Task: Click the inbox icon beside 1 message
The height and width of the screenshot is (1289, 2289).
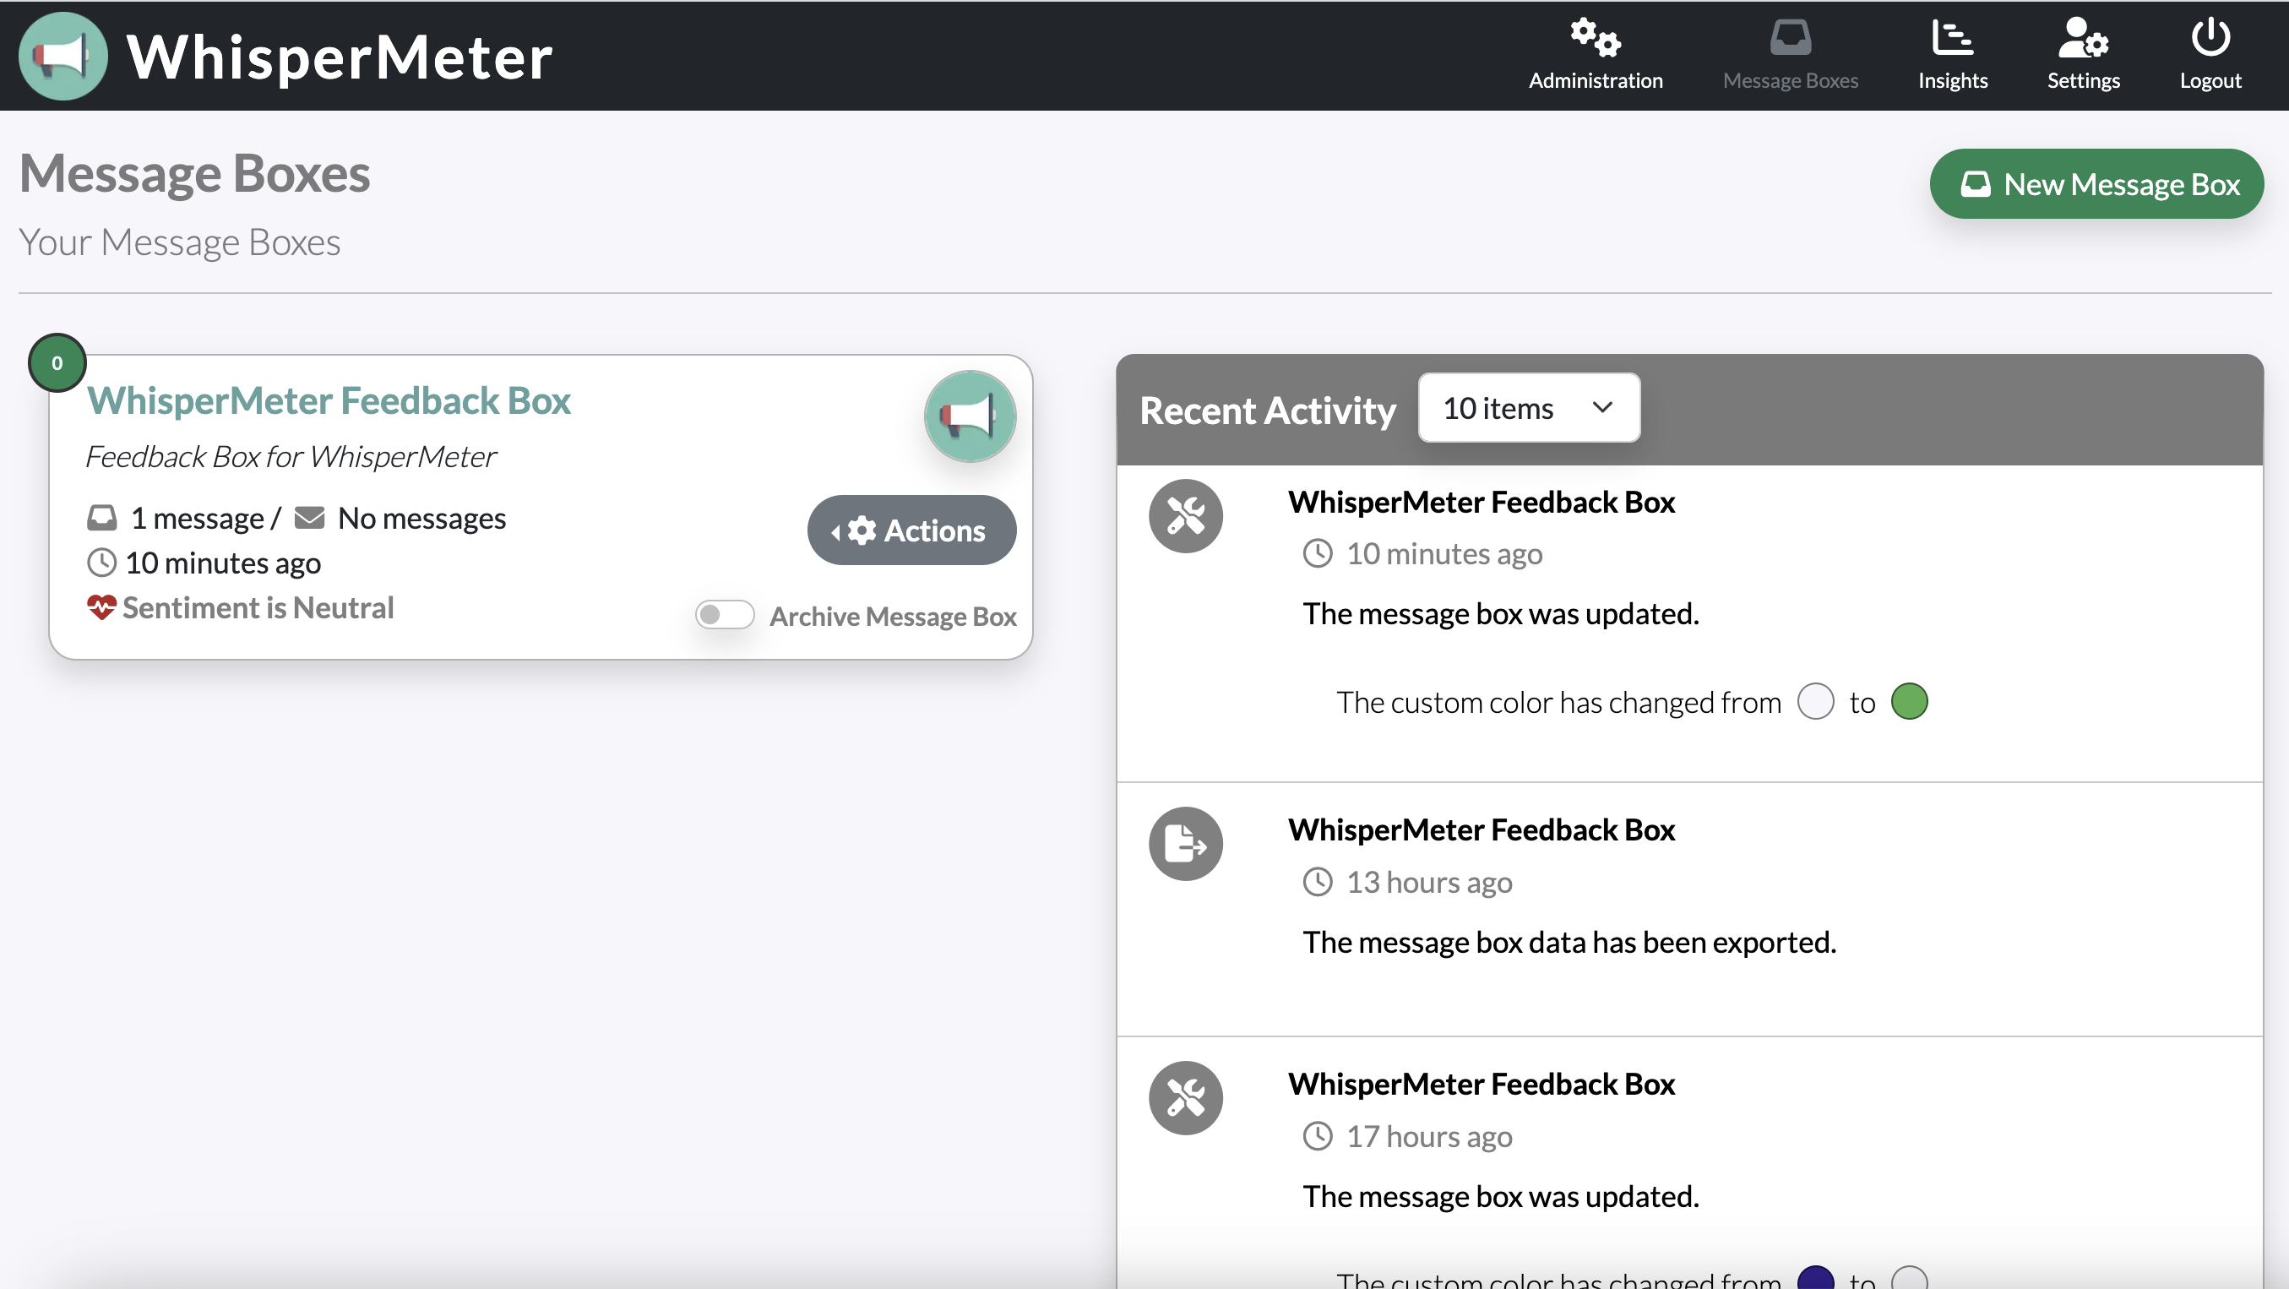Action: (102, 517)
